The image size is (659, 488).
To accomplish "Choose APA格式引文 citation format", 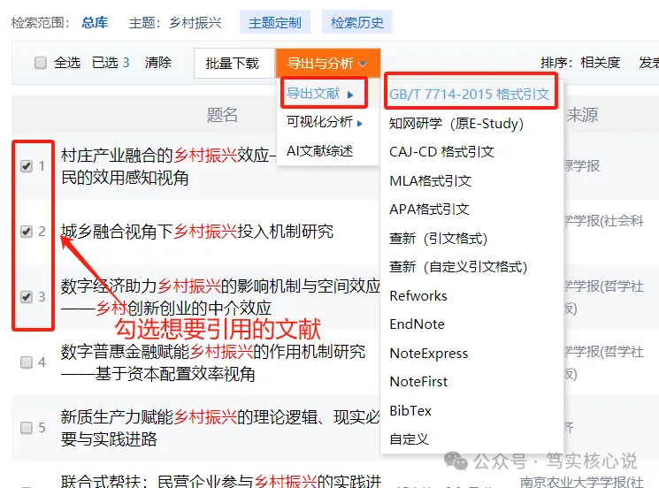I will pos(429,210).
